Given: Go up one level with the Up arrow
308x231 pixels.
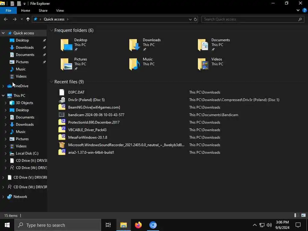Looking at the screenshot, I should click(x=28, y=19).
